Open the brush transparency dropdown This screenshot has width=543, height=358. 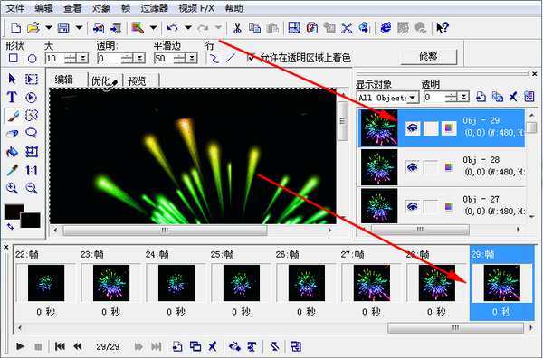click(x=139, y=58)
